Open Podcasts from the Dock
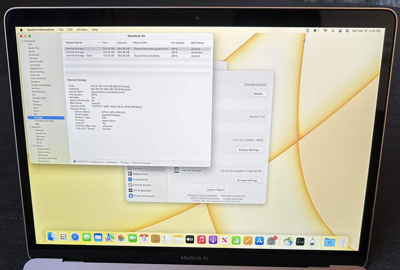Image resolution: width=400 pixels, height=270 pixels. [213, 240]
